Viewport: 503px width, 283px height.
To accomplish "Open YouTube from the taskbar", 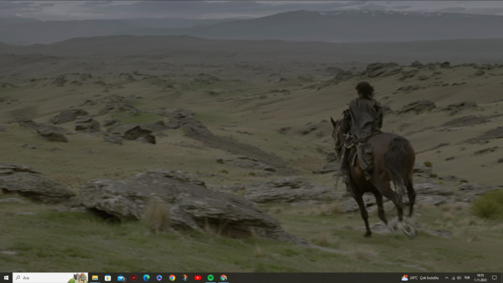I will click(198, 278).
